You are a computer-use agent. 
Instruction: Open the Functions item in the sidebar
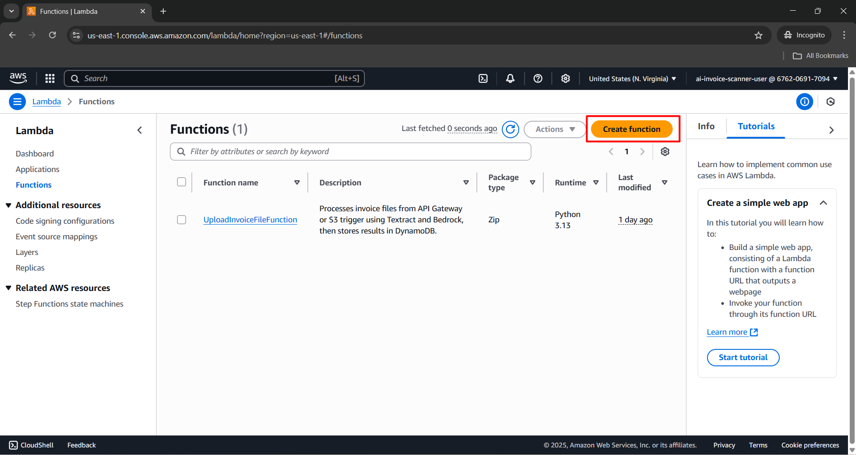click(33, 184)
